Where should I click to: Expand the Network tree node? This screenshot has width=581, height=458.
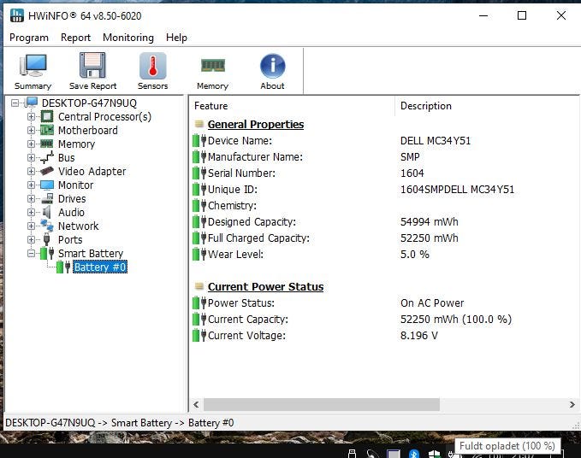(x=31, y=226)
